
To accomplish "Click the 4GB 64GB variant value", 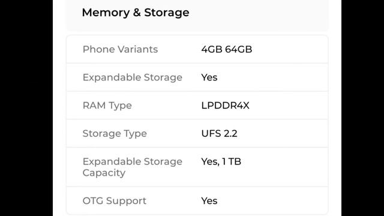I will tap(227, 49).
